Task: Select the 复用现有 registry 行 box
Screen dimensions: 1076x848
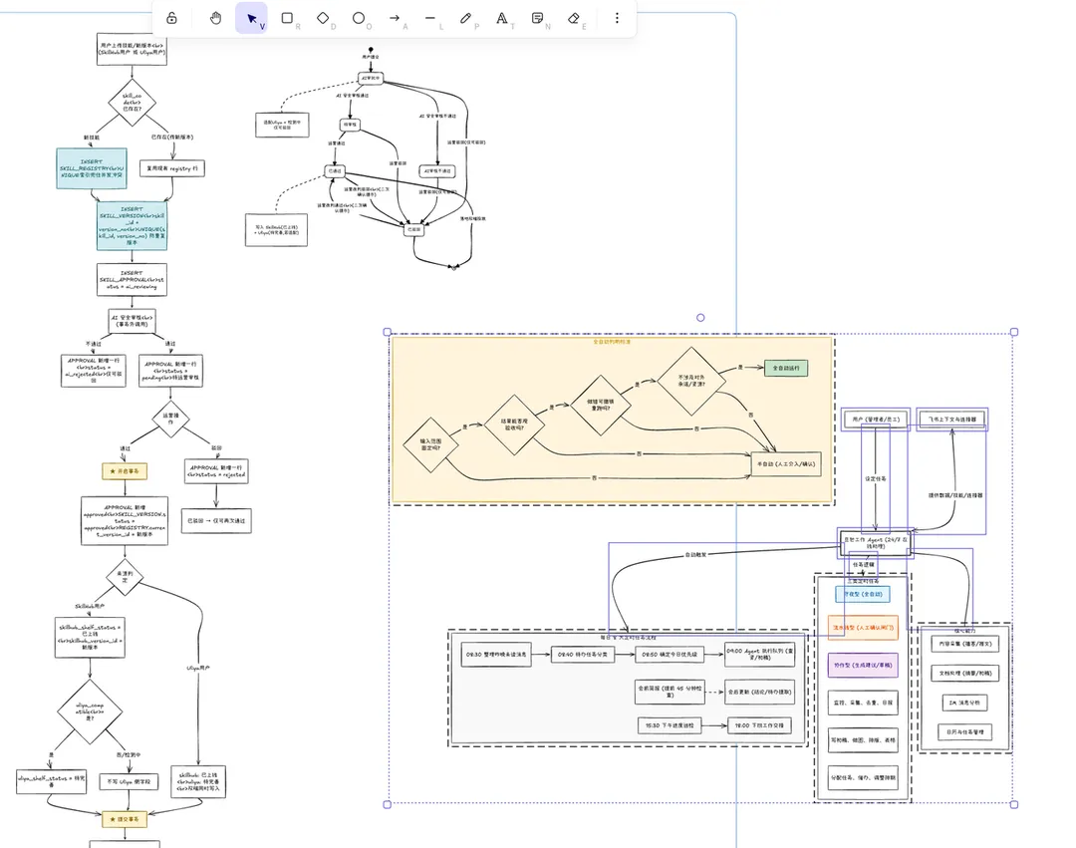Action: click(x=172, y=168)
